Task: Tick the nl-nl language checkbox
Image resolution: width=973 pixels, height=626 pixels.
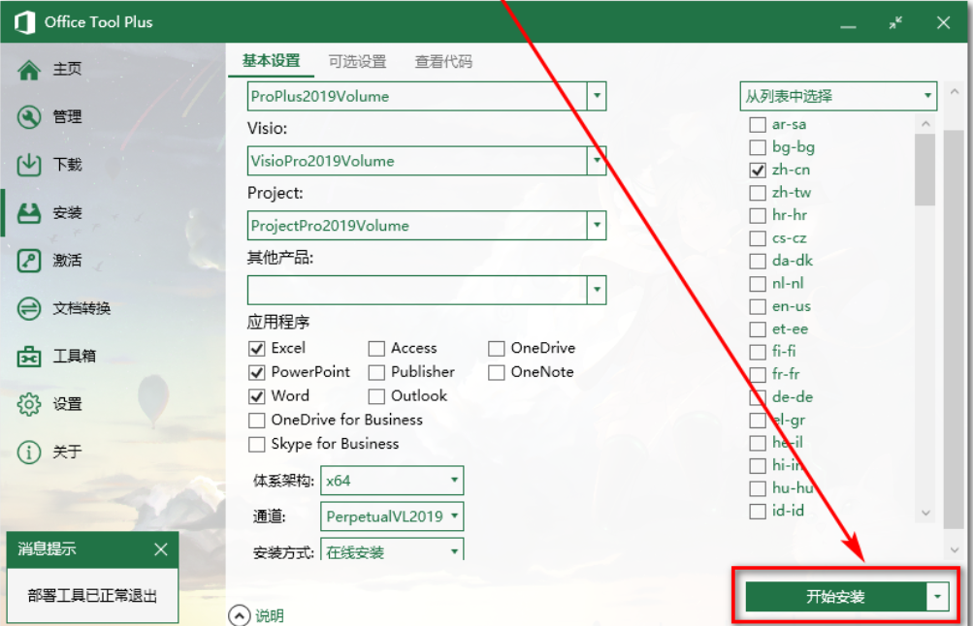Action: pyautogui.click(x=757, y=284)
